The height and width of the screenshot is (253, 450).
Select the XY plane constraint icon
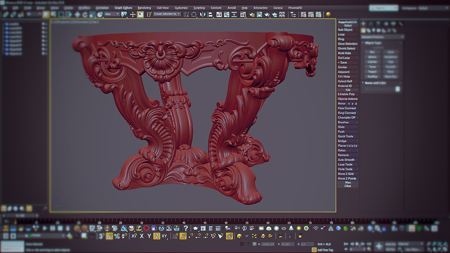164,236
